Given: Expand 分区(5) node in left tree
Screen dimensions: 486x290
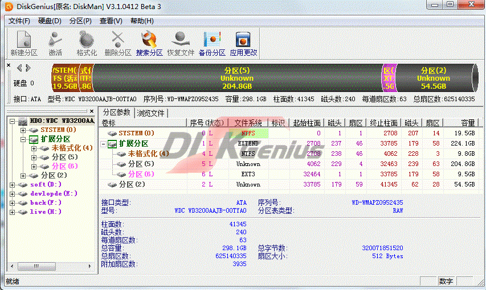Looking at the screenshot, I should coord(34,157).
